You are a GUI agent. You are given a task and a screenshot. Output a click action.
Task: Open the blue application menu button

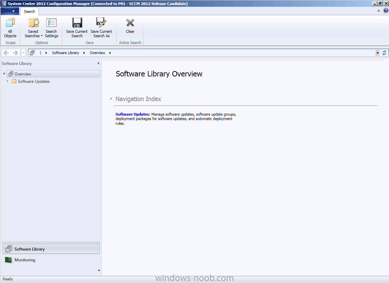(9, 11)
